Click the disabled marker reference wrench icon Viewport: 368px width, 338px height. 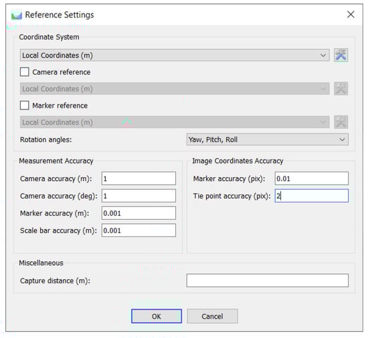[341, 122]
